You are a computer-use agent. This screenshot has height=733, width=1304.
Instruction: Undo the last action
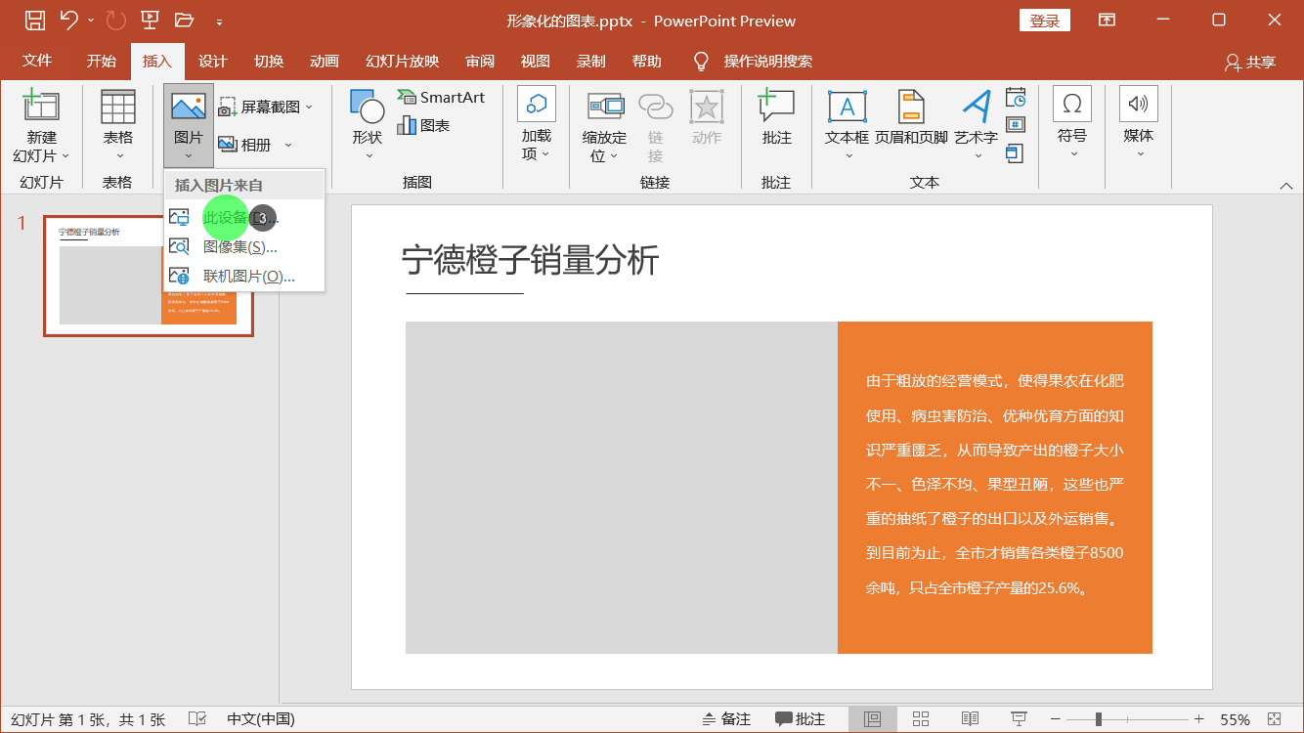(x=68, y=20)
